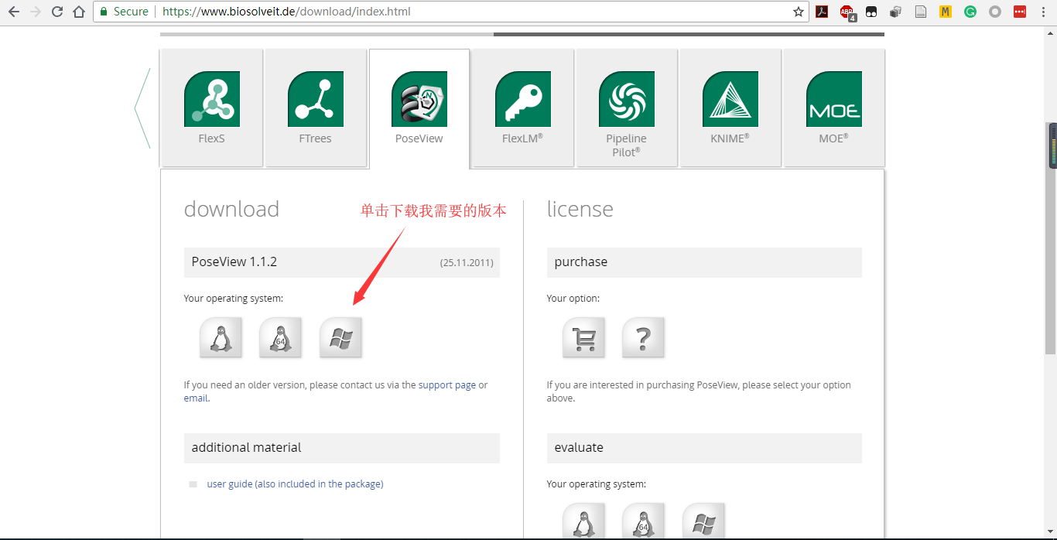
Task: Select the PoseView product tab
Action: (419, 108)
